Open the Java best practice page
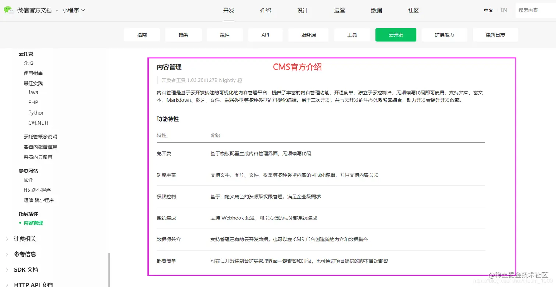The height and width of the screenshot is (287, 556). click(33, 92)
